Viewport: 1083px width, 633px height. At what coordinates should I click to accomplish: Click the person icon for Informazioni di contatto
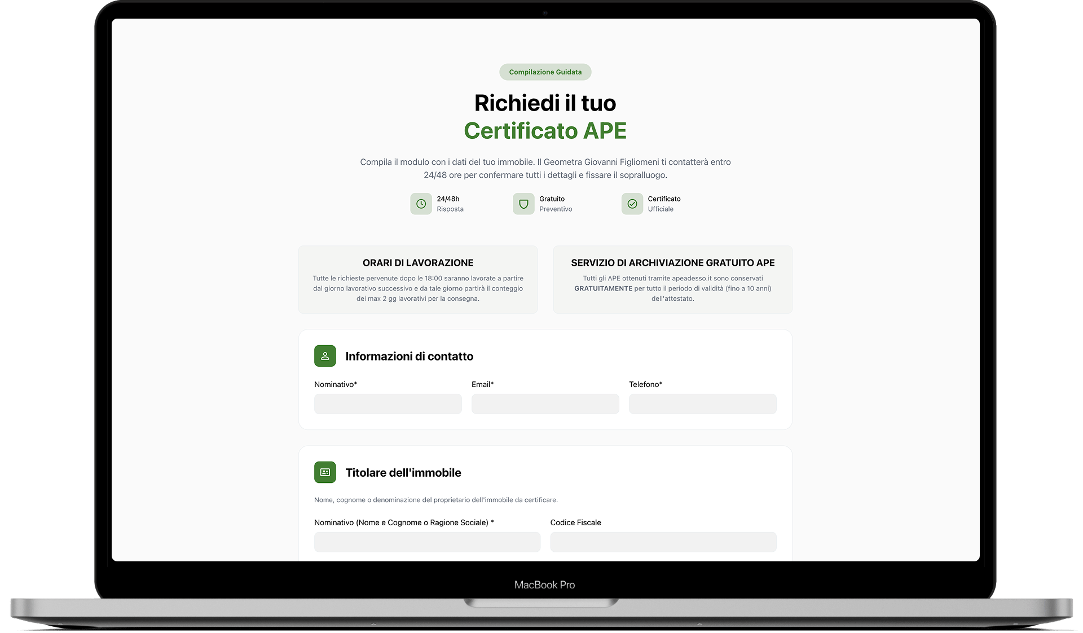pos(325,356)
